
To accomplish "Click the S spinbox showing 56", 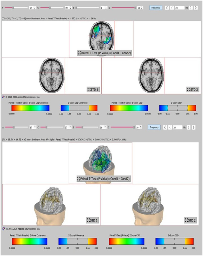I will point(103,127).
